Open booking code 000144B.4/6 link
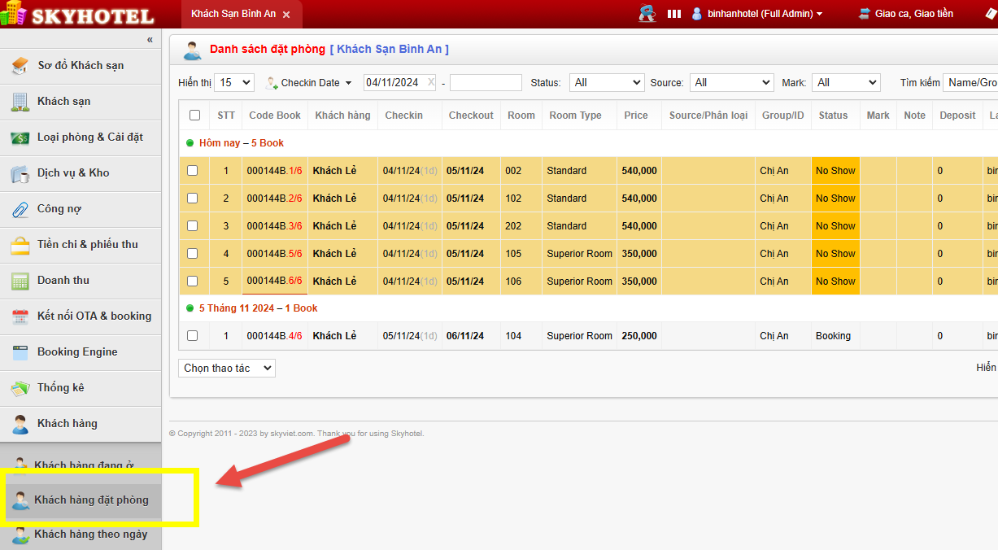The height and width of the screenshot is (550, 998). coord(274,336)
